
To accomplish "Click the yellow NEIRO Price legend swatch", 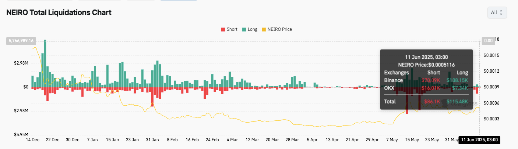I will (264, 29).
